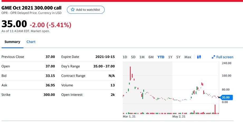Click the Open Interest label
This screenshot has width=243, height=128.
(x=72, y=95)
